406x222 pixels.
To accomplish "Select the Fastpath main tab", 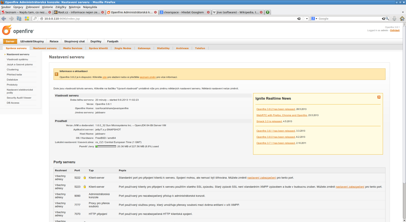I will [113, 41].
